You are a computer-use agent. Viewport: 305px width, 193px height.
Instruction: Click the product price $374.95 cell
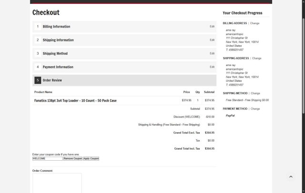click(186, 100)
